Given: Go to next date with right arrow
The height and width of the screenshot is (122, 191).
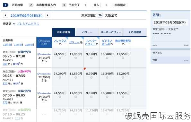Looking at the screenshot, I should tap(48, 15).
